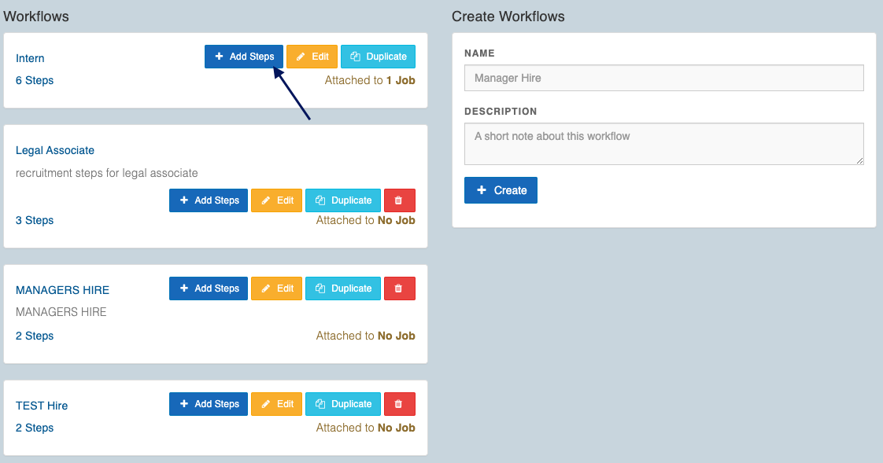Click the legal associate description text
The image size is (883, 463).
(x=107, y=173)
